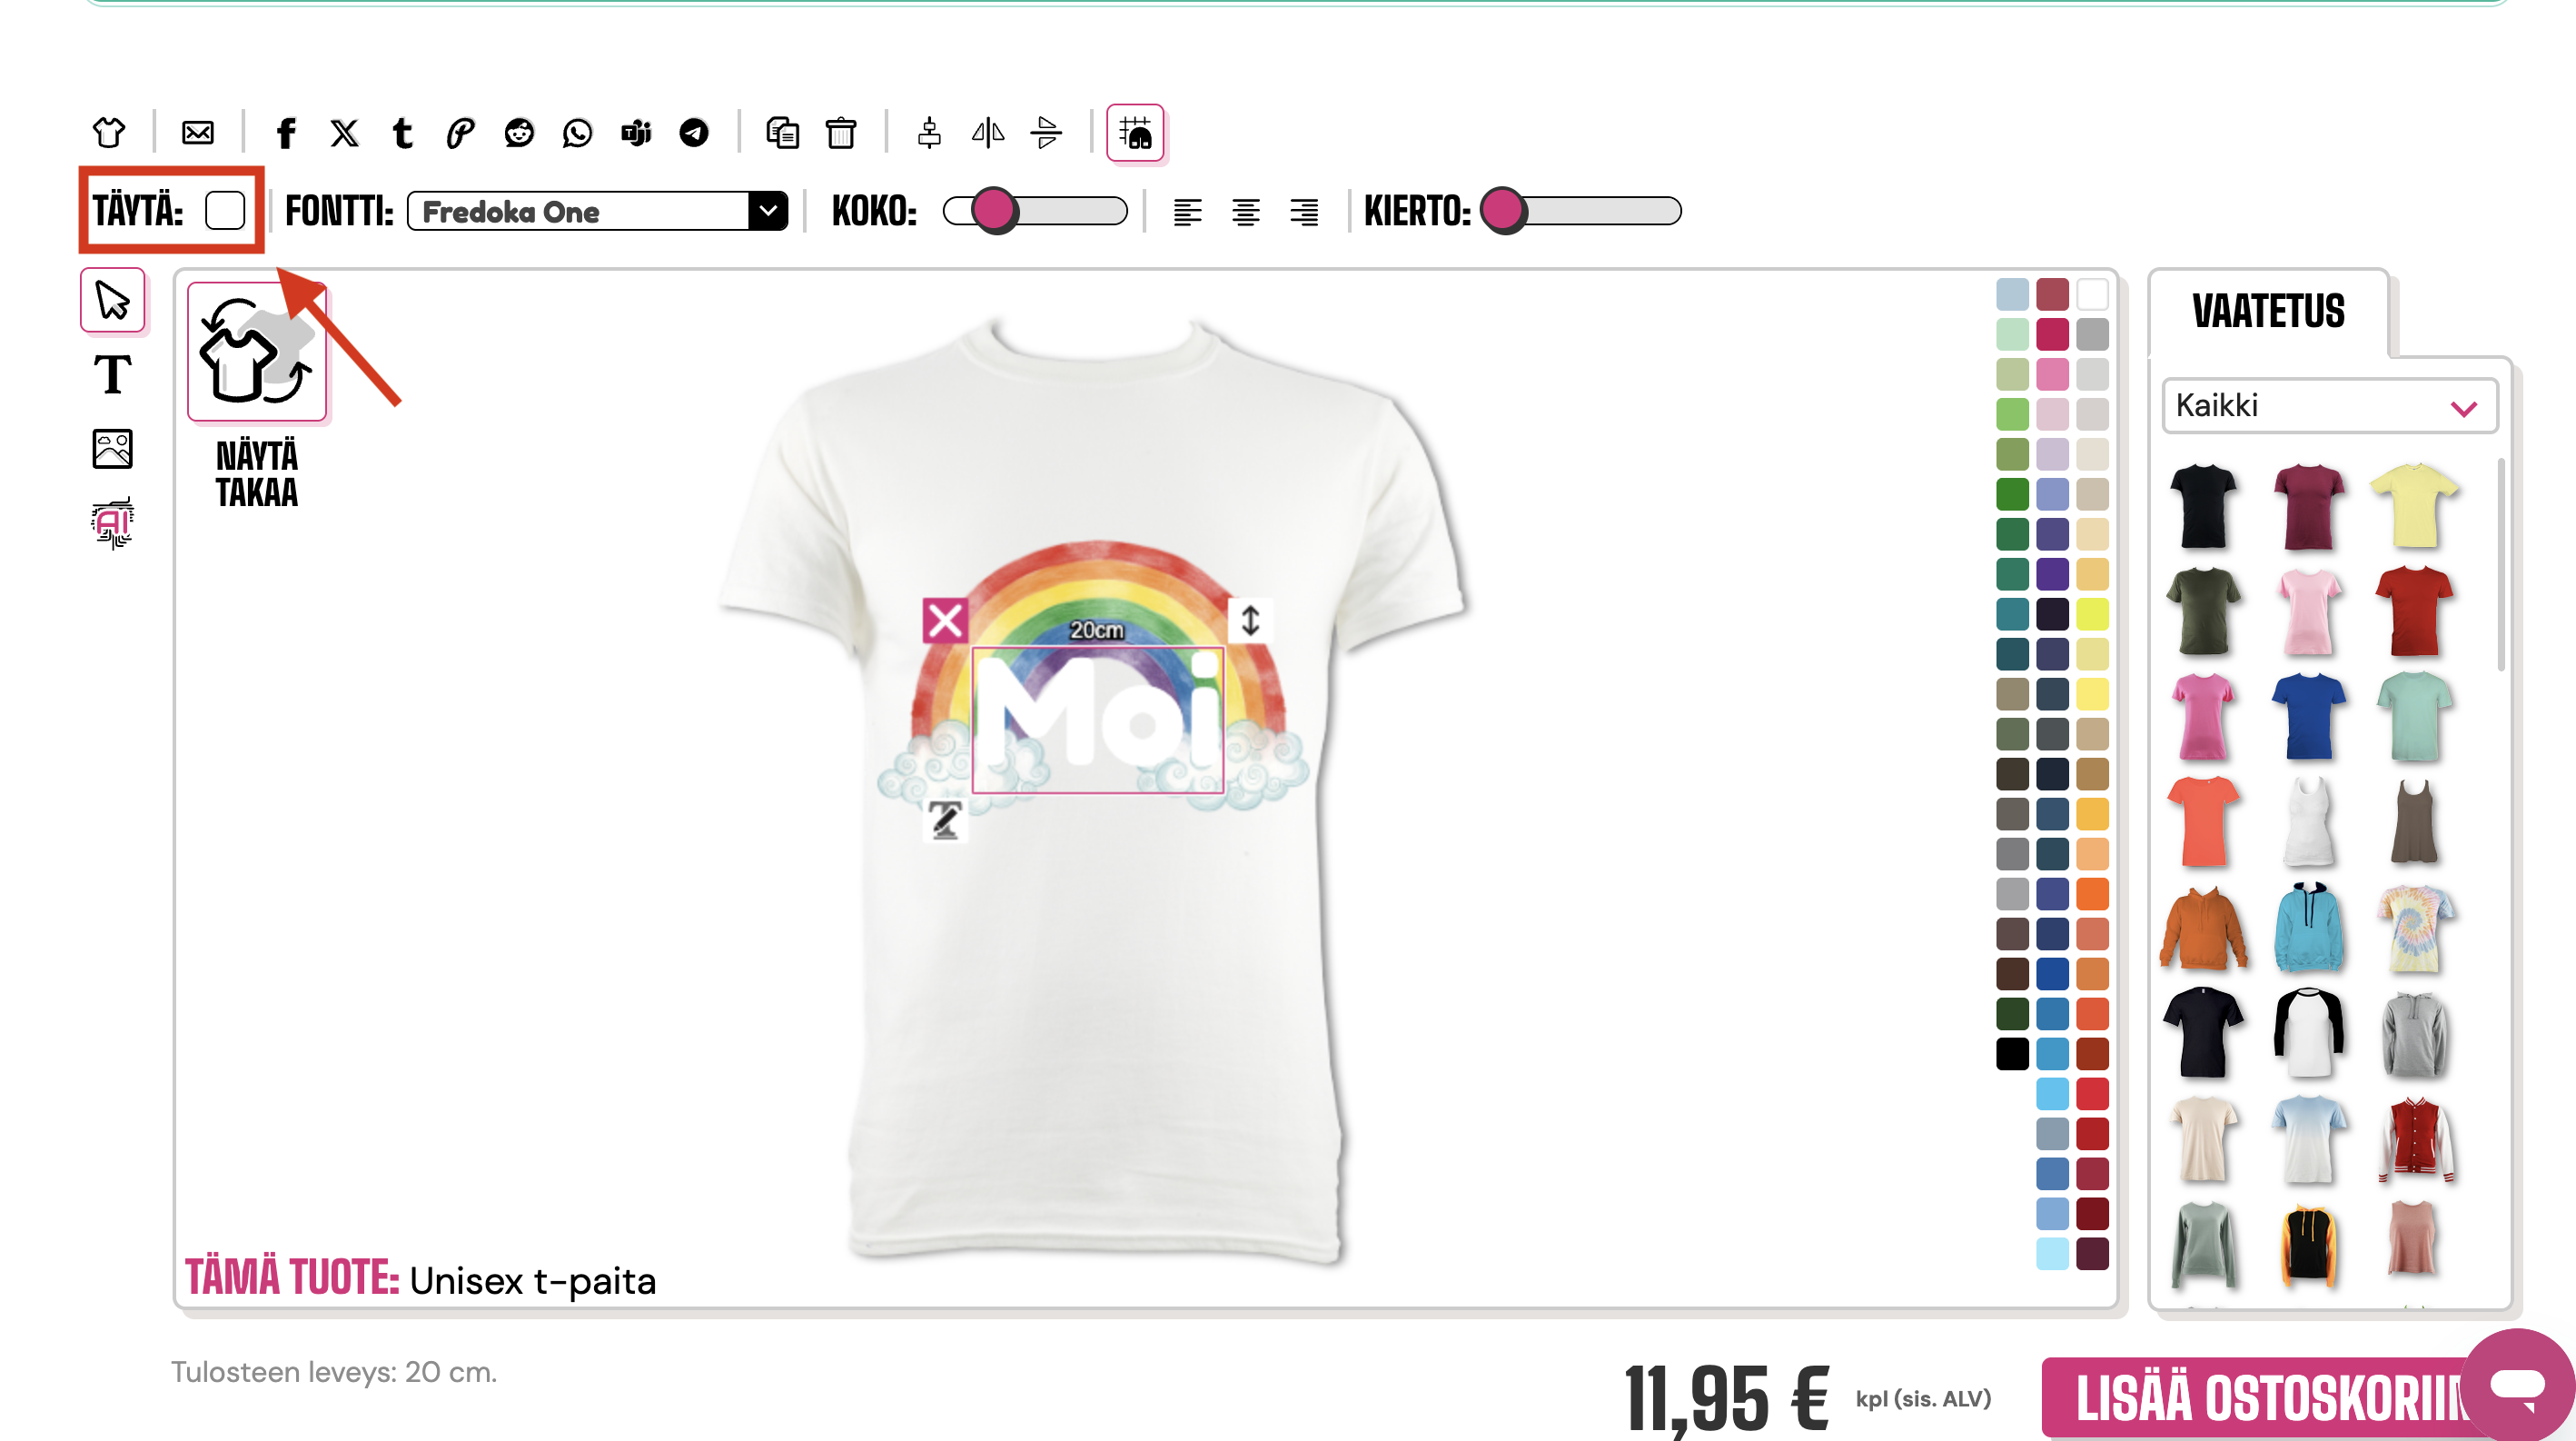Click NÄYTÄ TAKAA to show back
Image resolution: width=2576 pixels, height=1441 pixels.
coord(257,352)
